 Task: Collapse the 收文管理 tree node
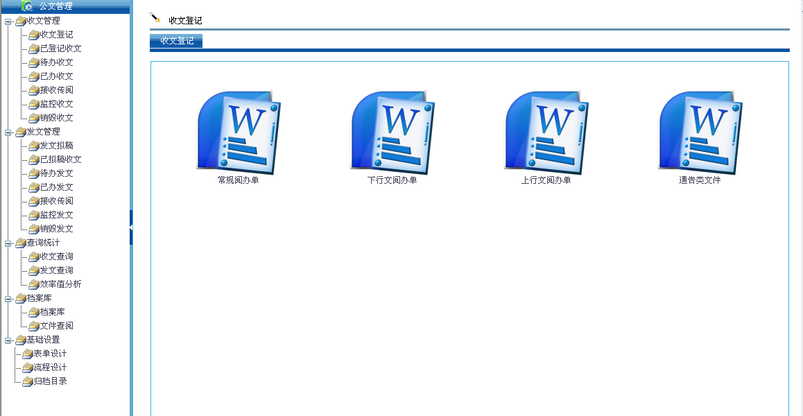8,21
